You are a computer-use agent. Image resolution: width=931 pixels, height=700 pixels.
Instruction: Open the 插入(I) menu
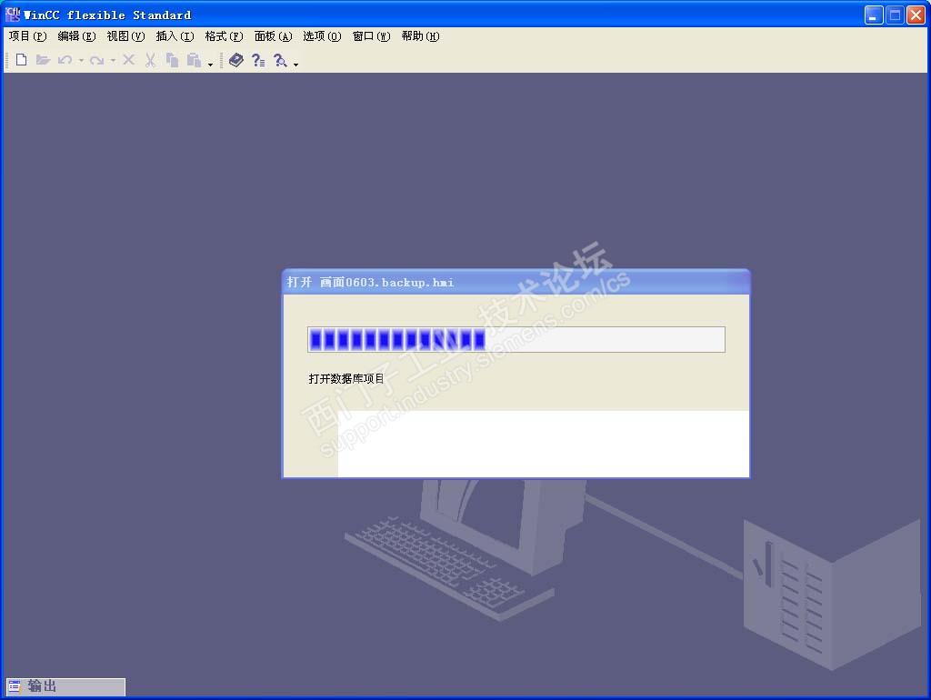point(175,36)
